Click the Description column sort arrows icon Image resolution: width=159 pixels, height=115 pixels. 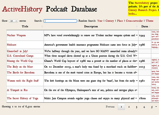point(137,27)
